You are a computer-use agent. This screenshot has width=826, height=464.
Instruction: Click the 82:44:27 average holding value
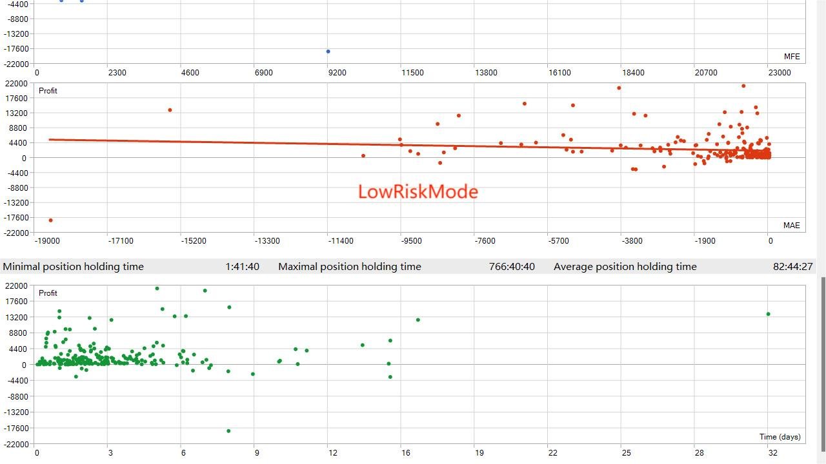pos(792,267)
